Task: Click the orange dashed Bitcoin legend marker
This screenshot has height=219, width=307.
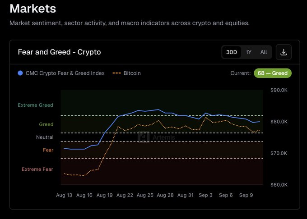Action: (116, 73)
